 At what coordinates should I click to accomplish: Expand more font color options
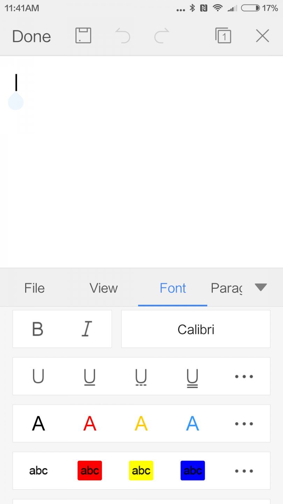click(x=244, y=424)
